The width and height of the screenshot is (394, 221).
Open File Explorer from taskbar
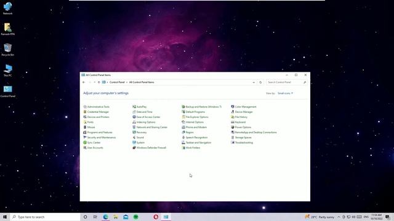coord(116,217)
